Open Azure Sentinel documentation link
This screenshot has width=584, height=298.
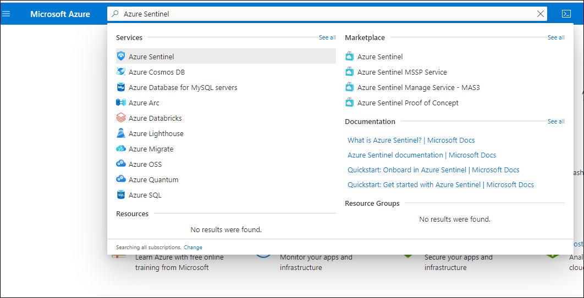click(x=422, y=155)
